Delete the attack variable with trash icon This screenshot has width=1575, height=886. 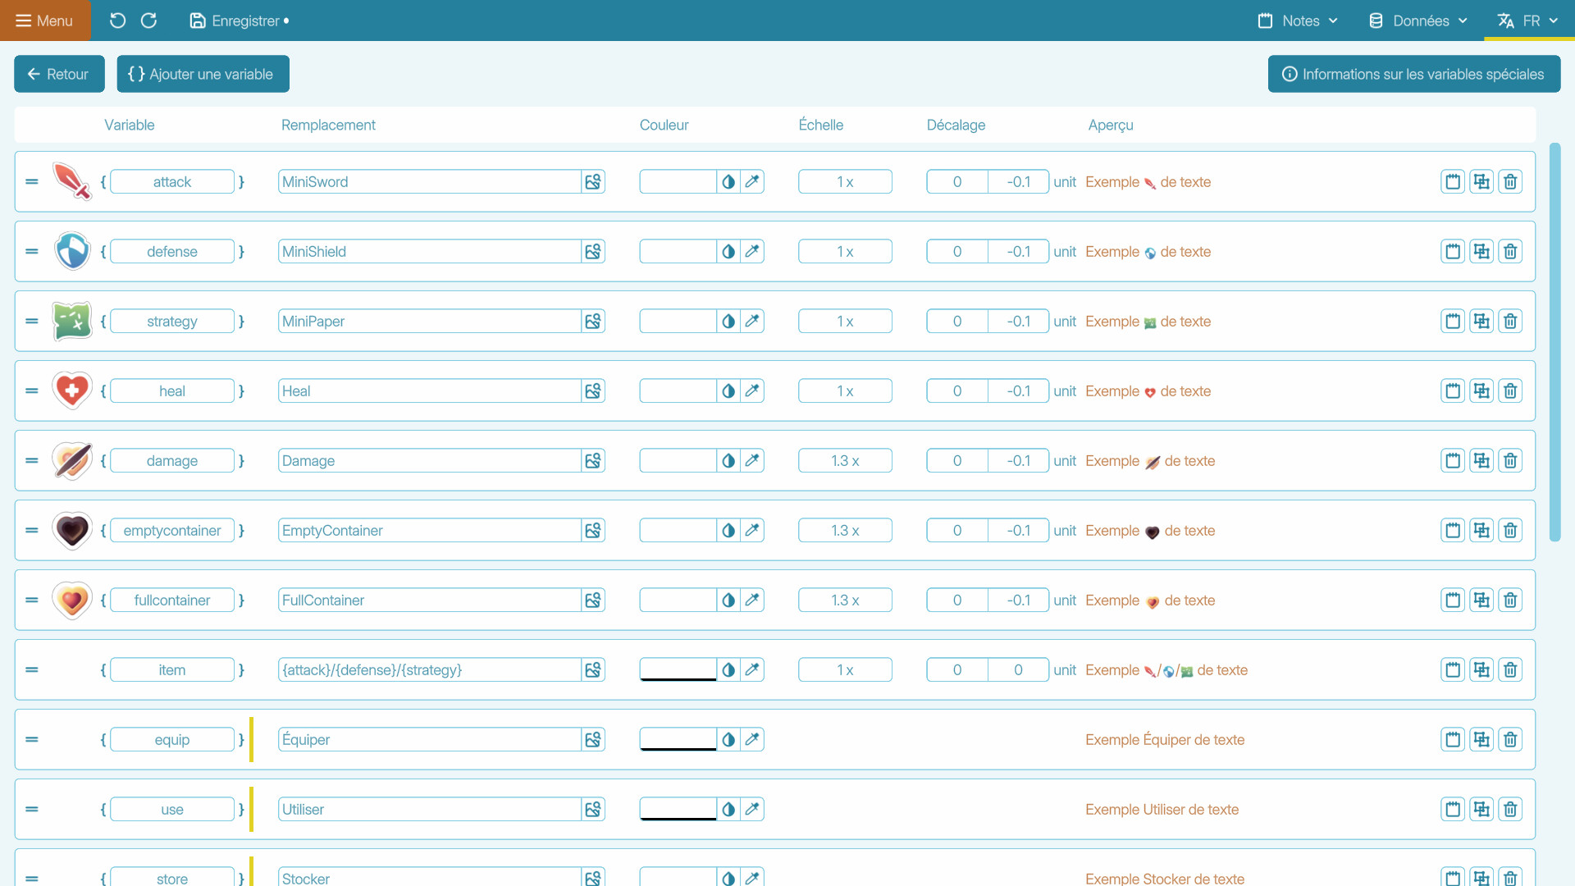(1510, 181)
